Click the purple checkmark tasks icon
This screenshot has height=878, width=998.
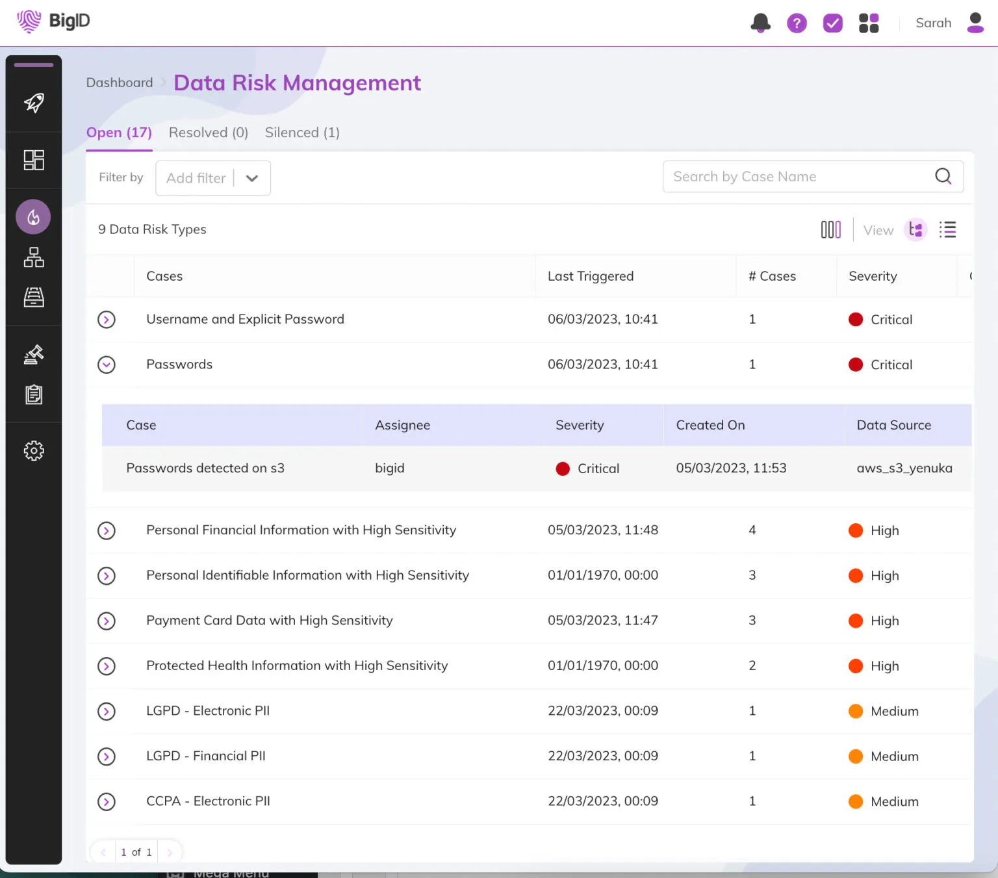(832, 23)
